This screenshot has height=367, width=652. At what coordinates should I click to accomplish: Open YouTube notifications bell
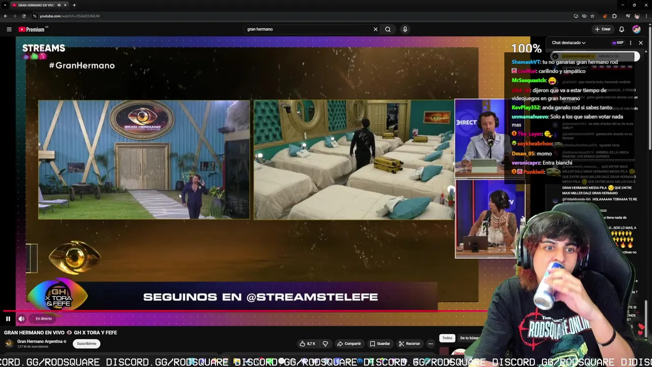point(621,29)
